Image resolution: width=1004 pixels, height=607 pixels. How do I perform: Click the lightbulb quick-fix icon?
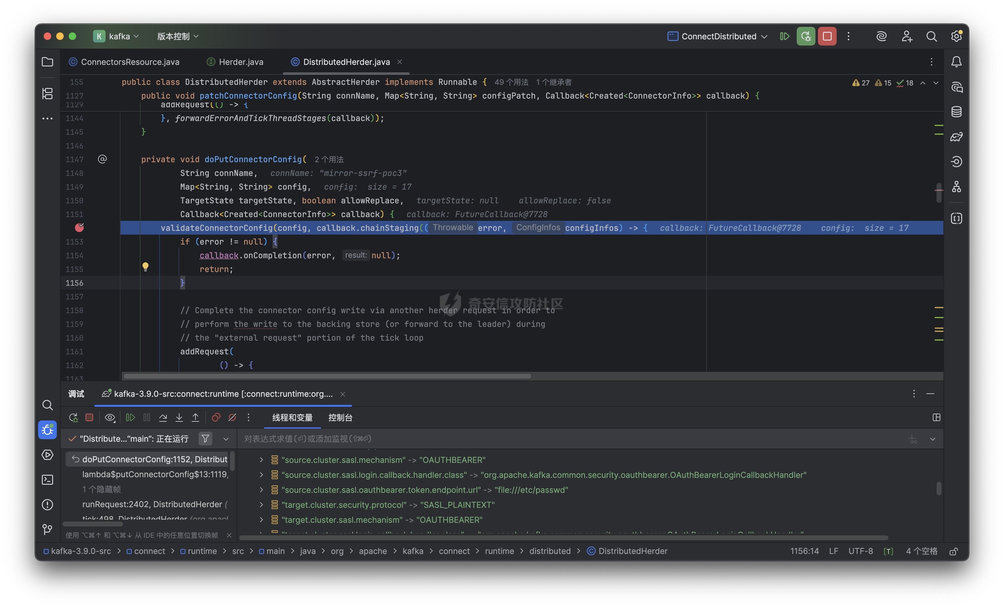click(145, 267)
